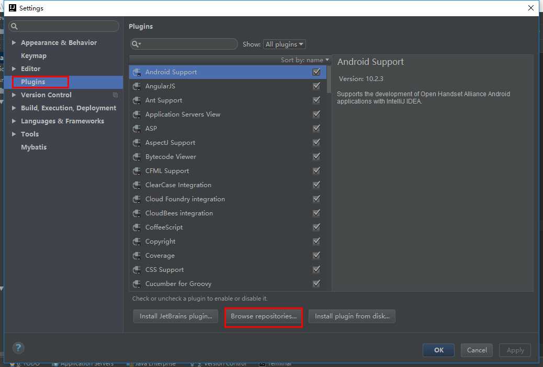
Task: Select the Cloud Foundry integration row
Action: 228,199
